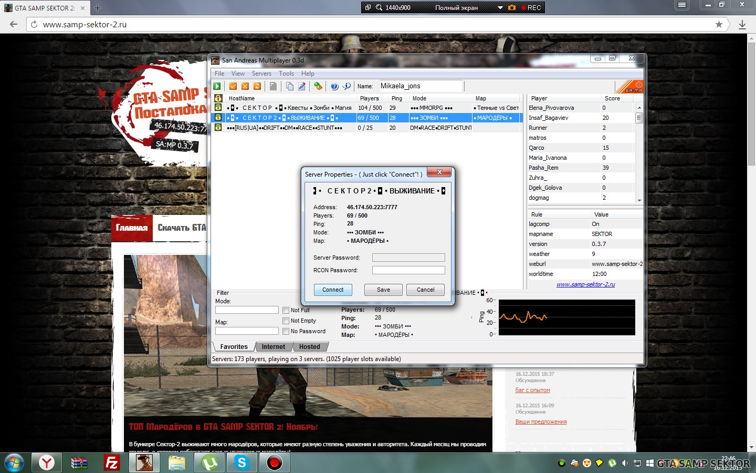Image resolution: width=756 pixels, height=473 pixels.
Task: Click the RCON Password input field
Action: (408, 270)
